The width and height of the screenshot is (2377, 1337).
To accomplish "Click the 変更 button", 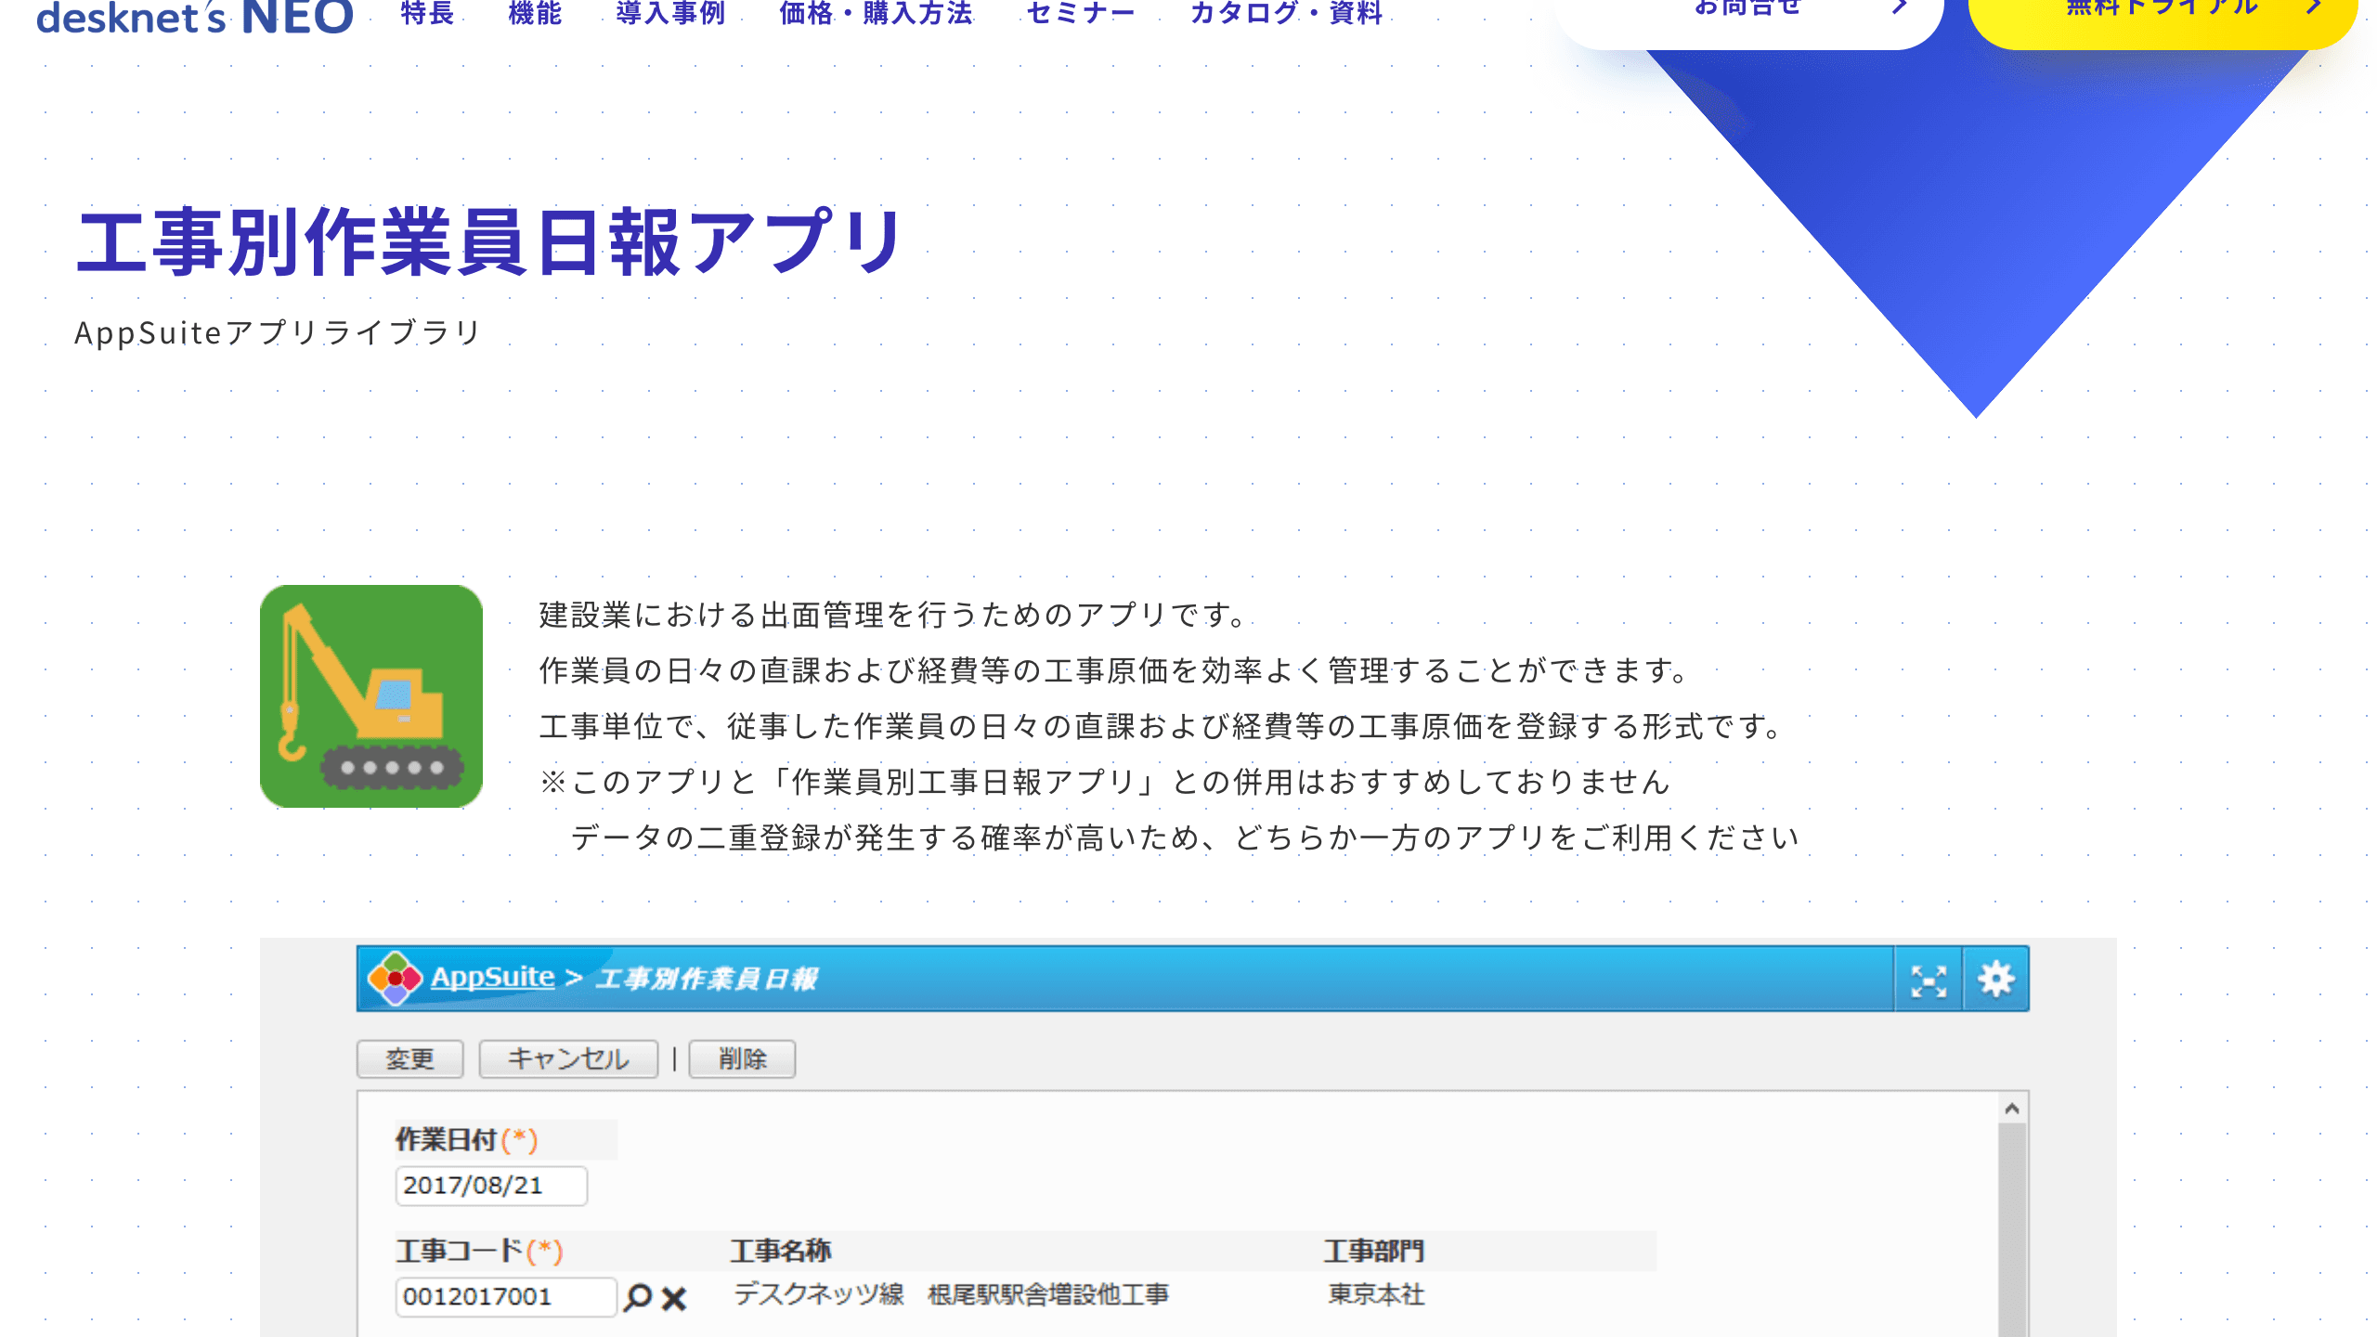I will (410, 1058).
